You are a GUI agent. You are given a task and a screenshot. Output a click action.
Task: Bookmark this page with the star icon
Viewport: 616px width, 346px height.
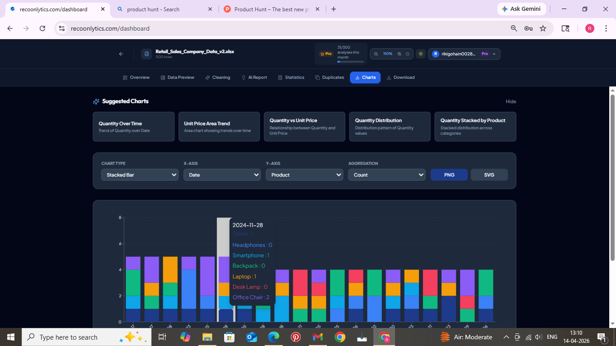click(x=543, y=28)
